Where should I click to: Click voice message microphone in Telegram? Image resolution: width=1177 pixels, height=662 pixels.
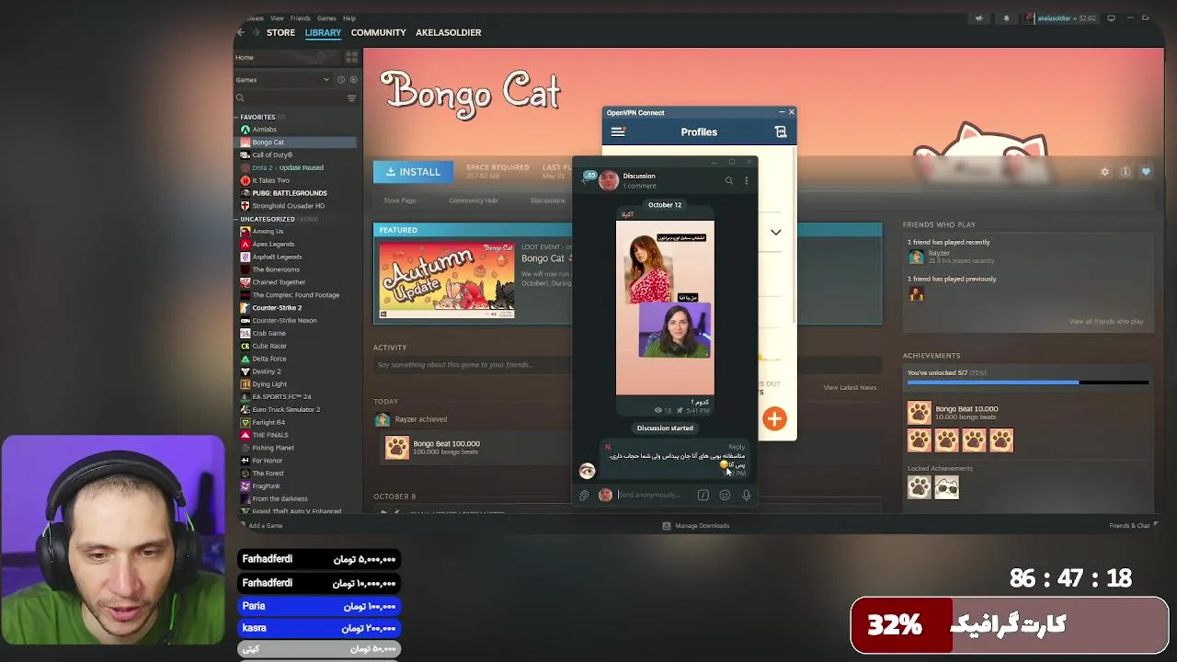(x=746, y=496)
